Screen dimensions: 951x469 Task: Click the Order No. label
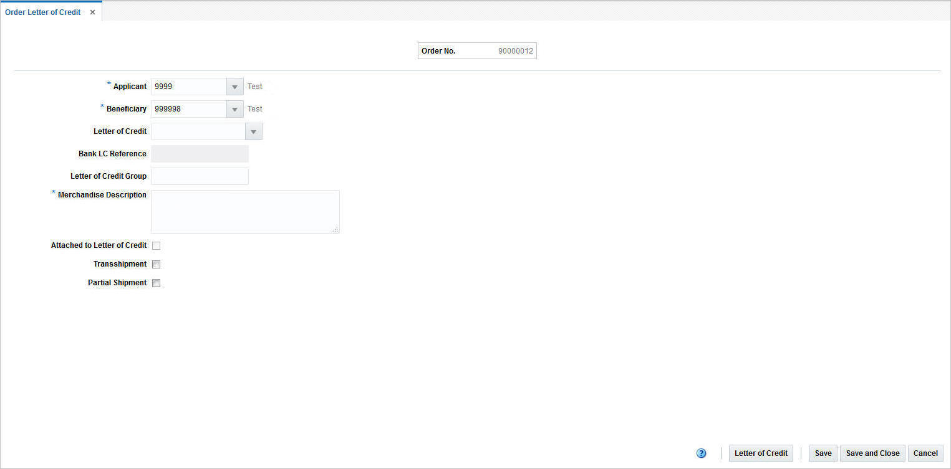438,51
